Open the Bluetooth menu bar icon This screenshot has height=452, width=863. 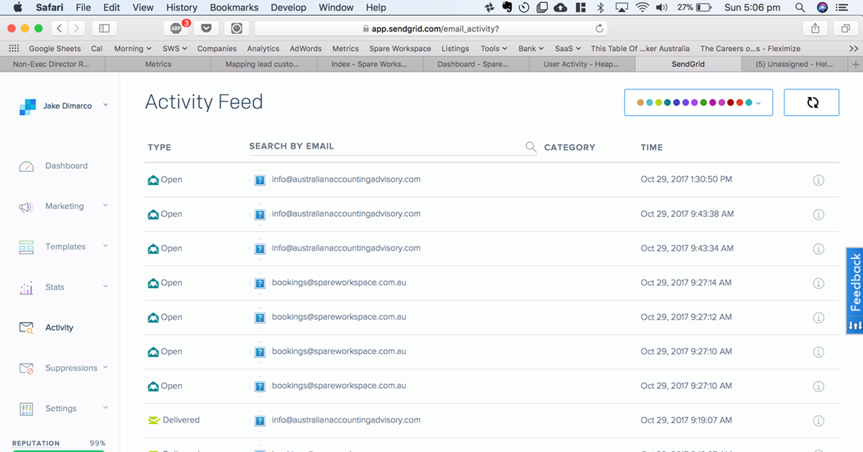(601, 8)
